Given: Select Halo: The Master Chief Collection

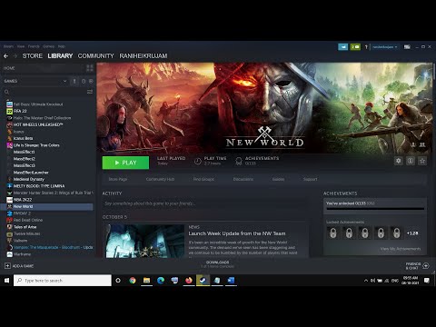Looking at the screenshot, I should click(42, 118).
